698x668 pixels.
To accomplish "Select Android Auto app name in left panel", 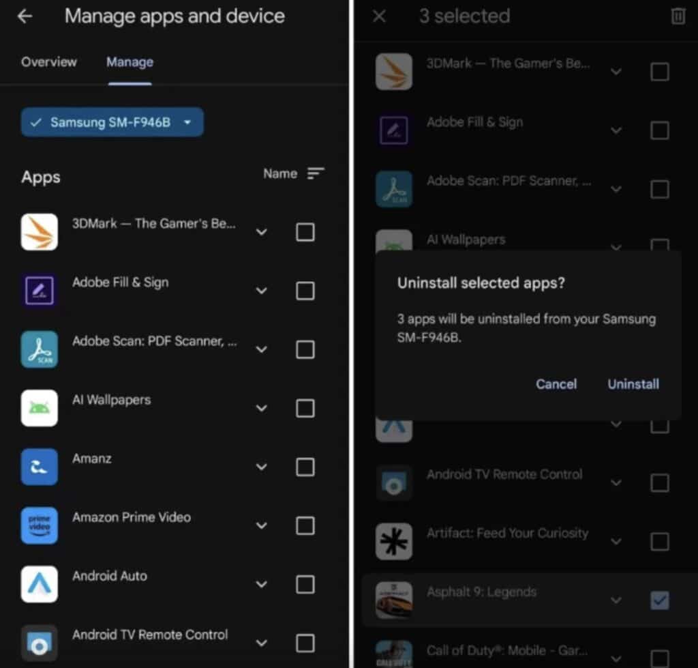I will click(x=110, y=576).
